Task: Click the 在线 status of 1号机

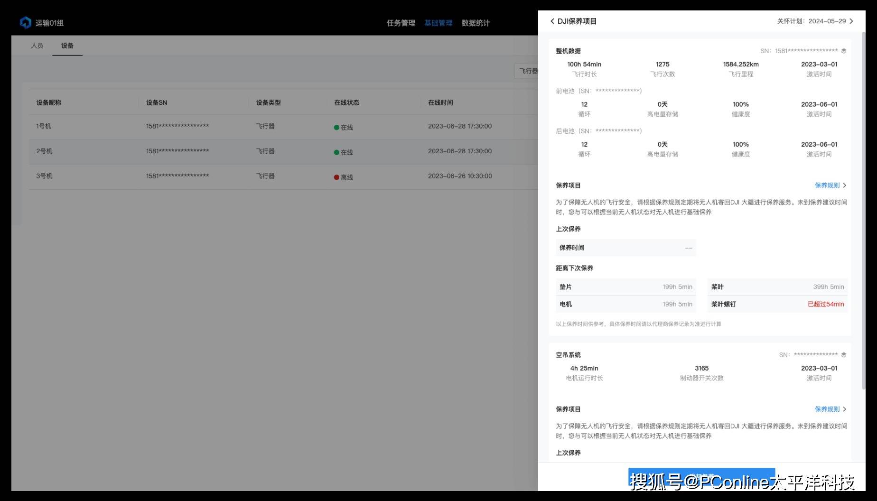Action: (344, 127)
